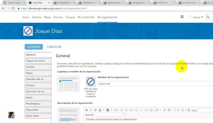
Task: Justify the description text
Action: click(x=131, y=110)
